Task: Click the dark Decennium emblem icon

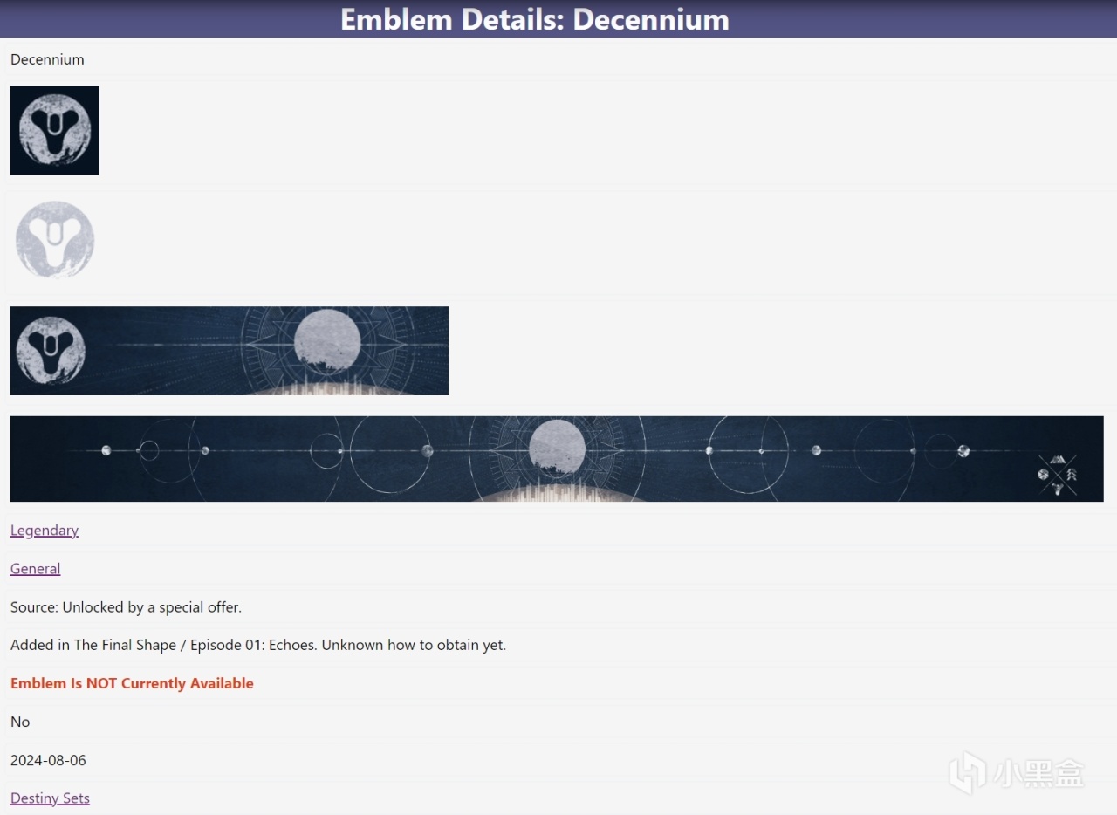Action: 55,130
